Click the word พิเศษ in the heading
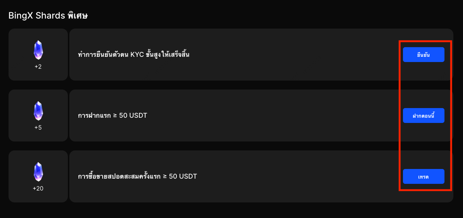Screen dimensions: 463x218 pos(78,16)
